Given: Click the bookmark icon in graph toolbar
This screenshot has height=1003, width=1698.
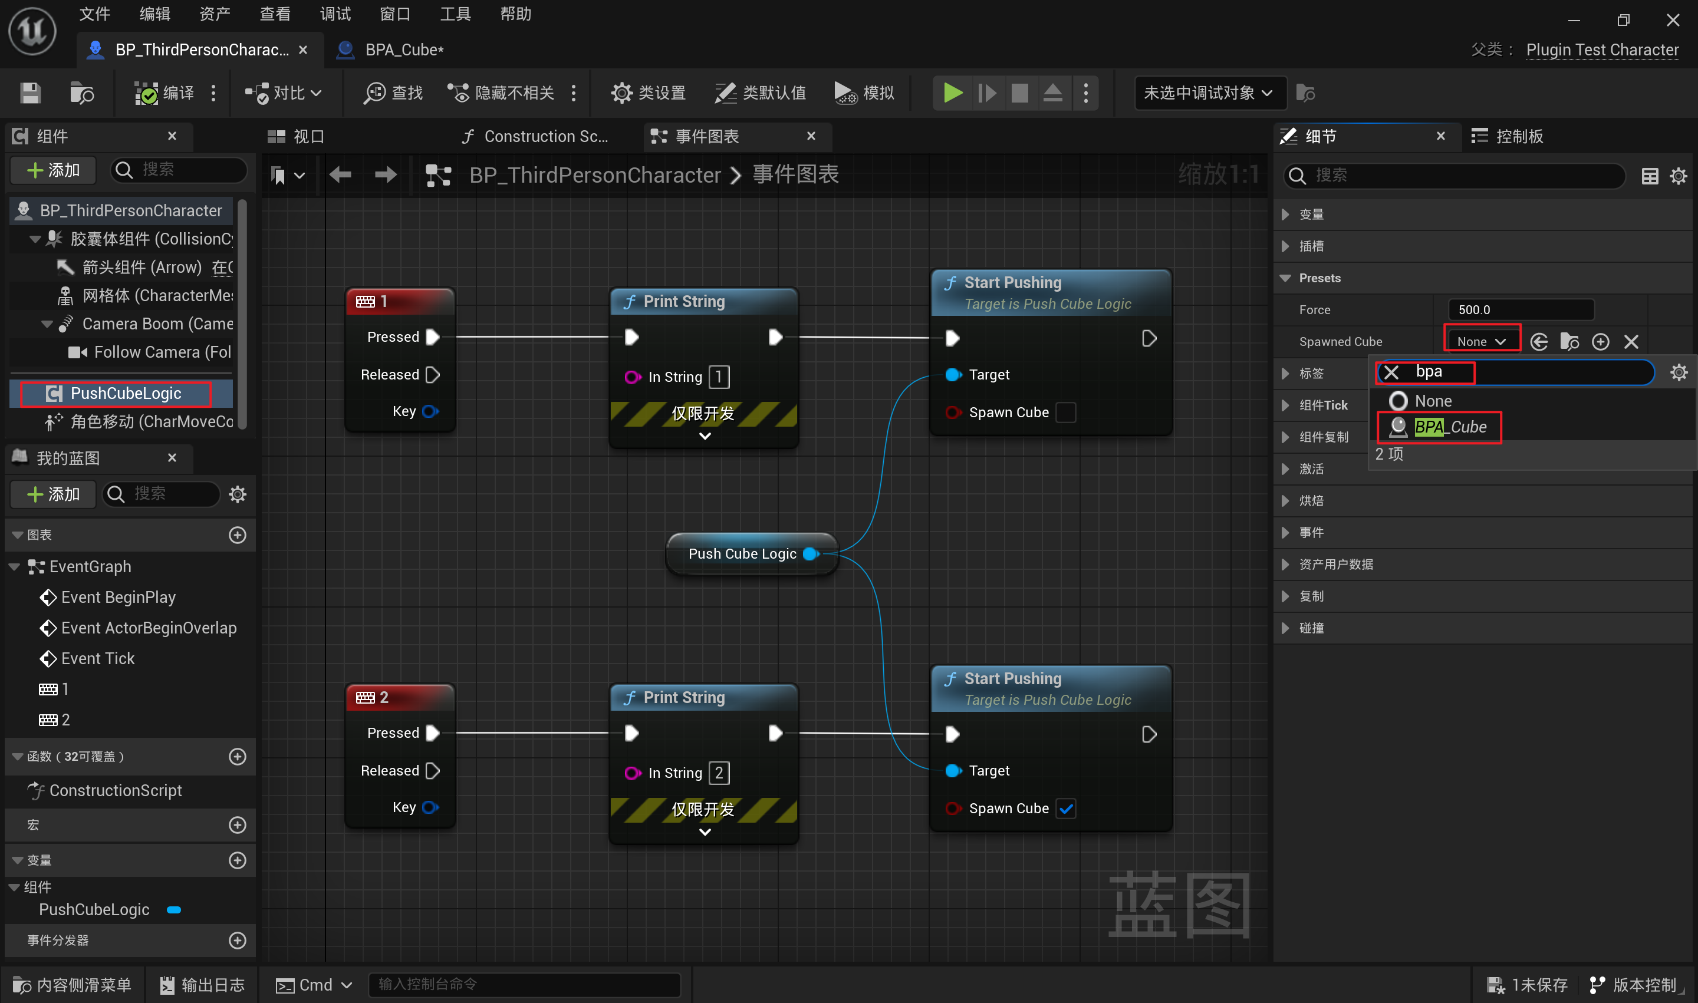Looking at the screenshot, I should pyautogui.click(x=278, y=176).
